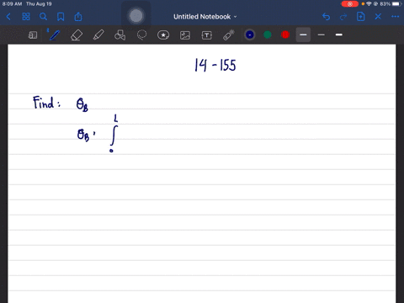Select the Text box tool
Viewport: 404px width, 303px height.
click(207, 35)
